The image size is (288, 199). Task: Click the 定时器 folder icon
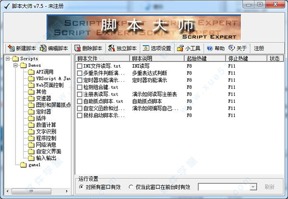pyautogui.click(x=31, y=112)
